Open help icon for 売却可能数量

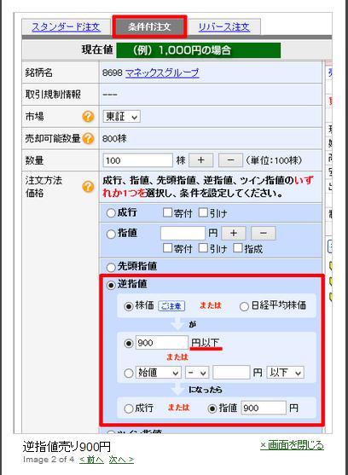(88, 138)
